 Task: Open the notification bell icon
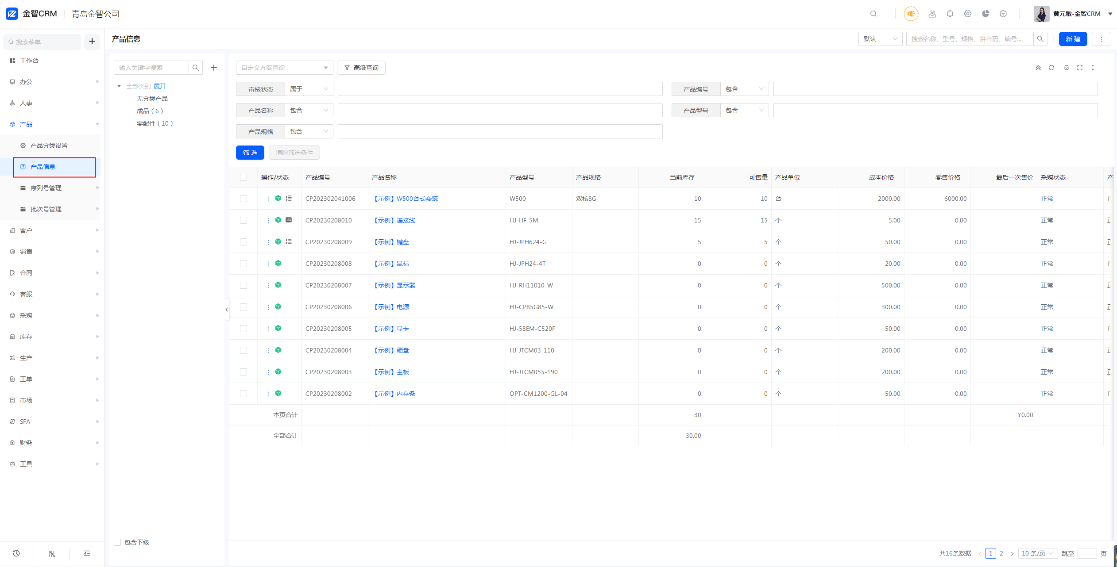[950, 14]
